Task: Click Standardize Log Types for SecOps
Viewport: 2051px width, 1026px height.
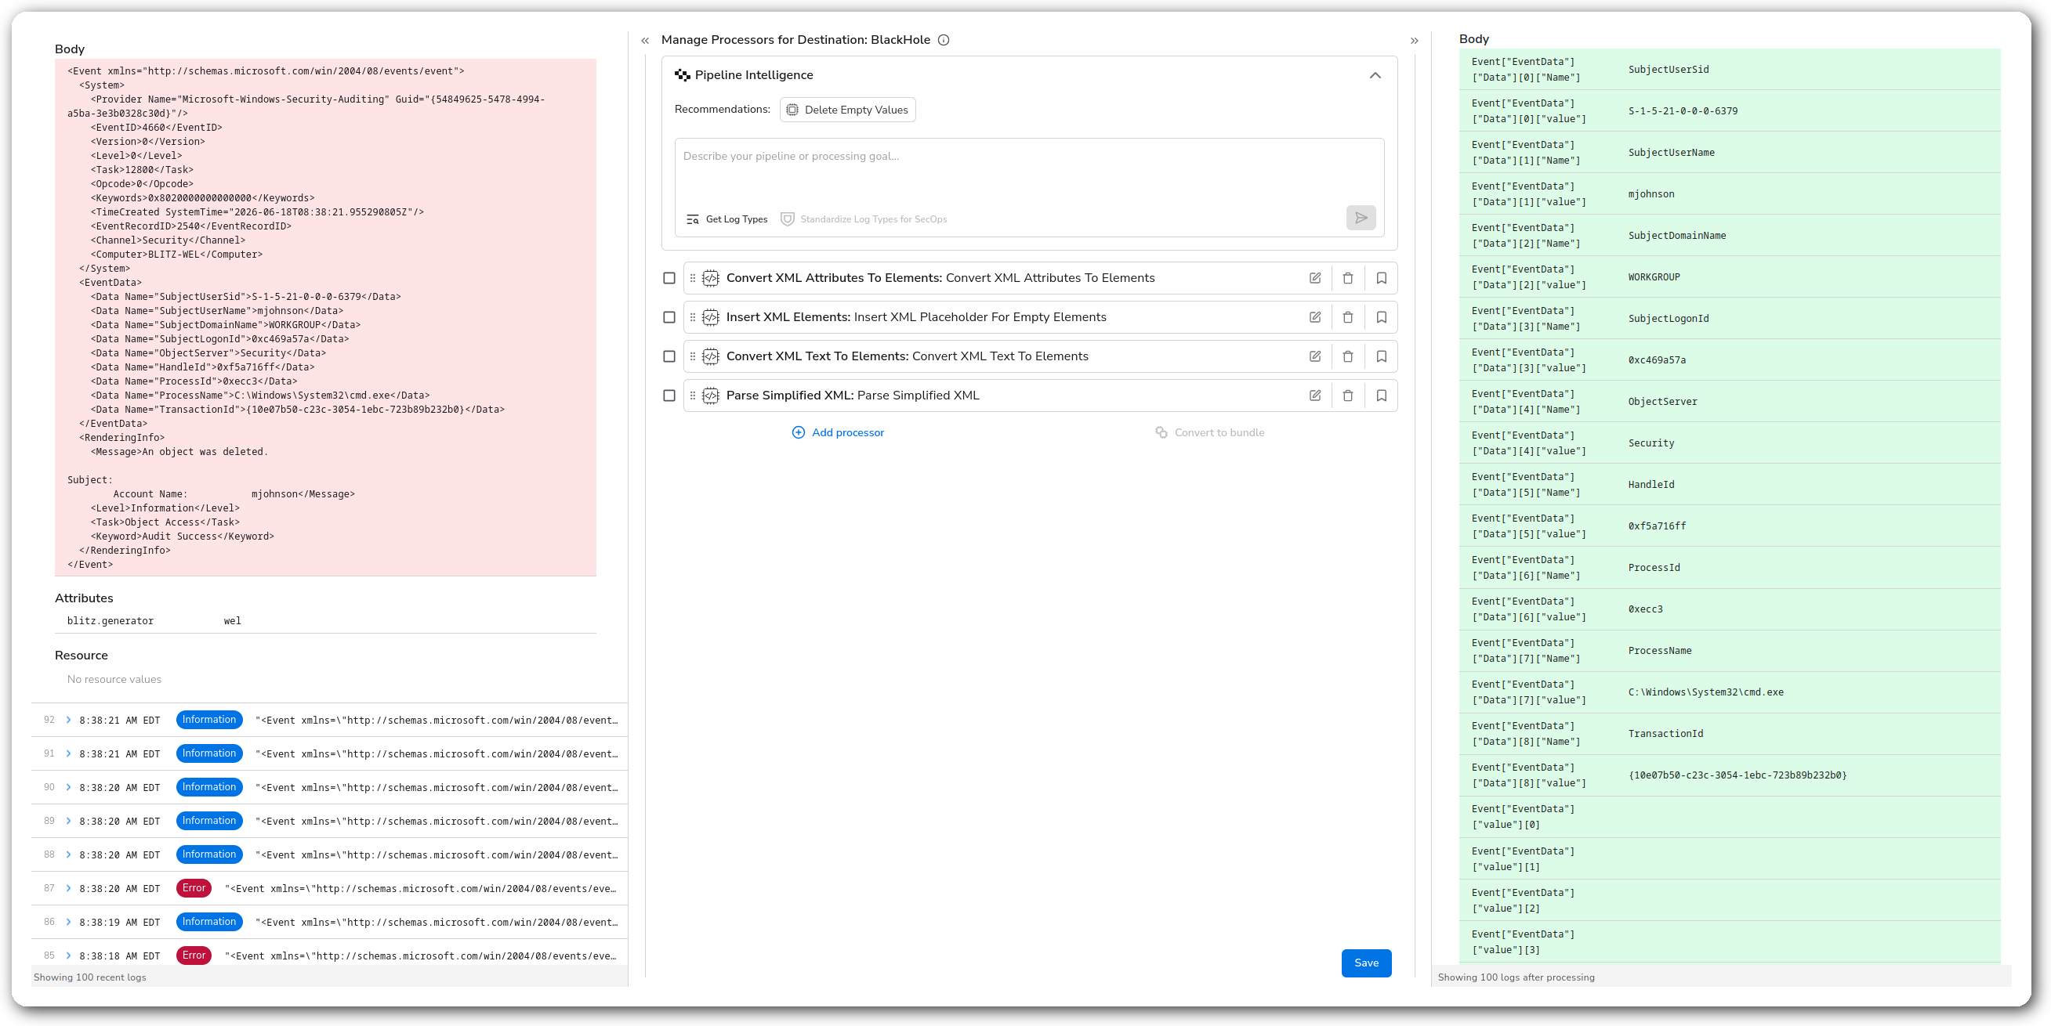Action: click(864, 219)
